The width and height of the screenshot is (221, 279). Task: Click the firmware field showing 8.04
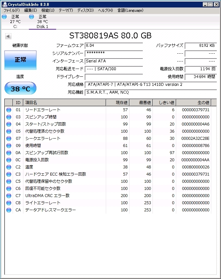[x=114, y=46]
